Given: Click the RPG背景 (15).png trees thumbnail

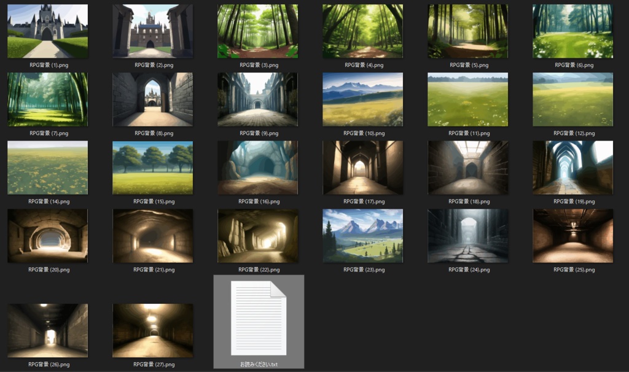Looking at the screenshot, I should (x=153, y=168).
